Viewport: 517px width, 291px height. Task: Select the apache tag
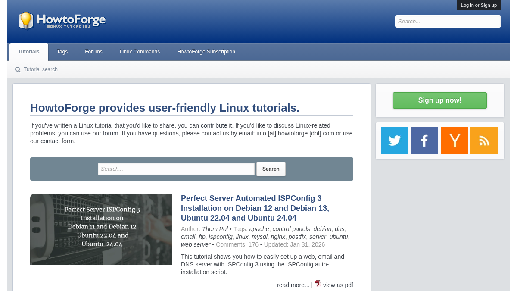tap(259, 229)
